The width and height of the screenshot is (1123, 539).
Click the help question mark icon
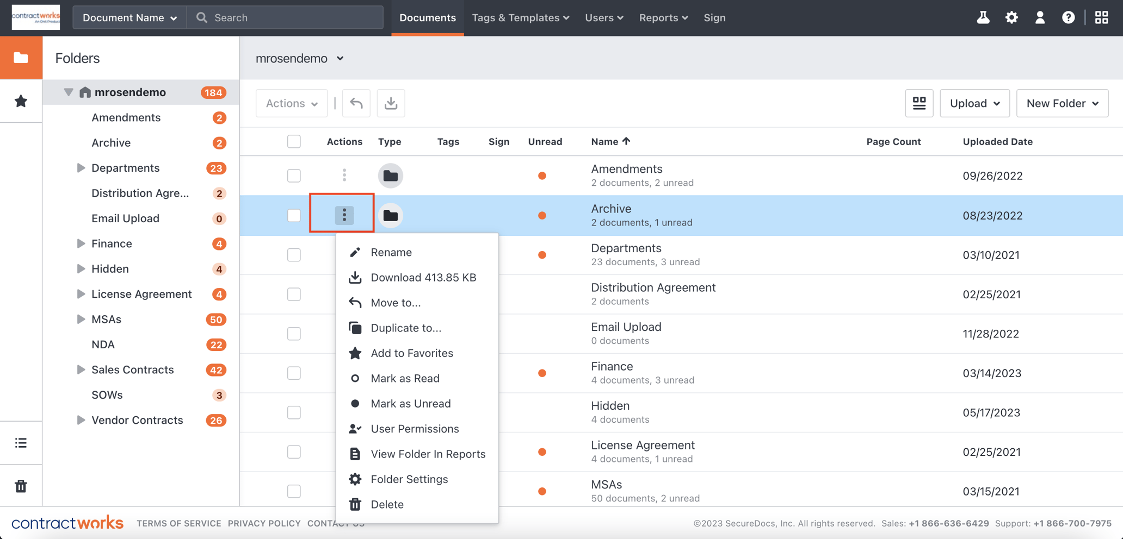click(x=1068, y=17)
